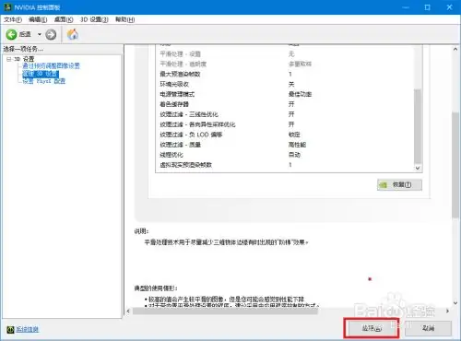Viewport: 461px width, 341px height.
Task: Maximize the NVIDIA control panel window
Action: pos(428,7)
